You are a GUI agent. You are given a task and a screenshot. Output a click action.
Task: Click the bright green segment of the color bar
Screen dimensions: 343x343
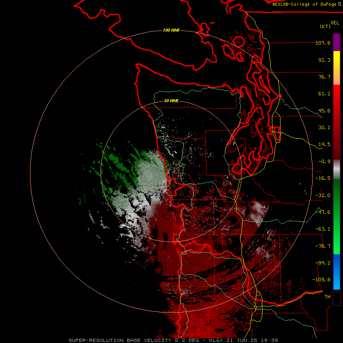[x=337, y=216]
